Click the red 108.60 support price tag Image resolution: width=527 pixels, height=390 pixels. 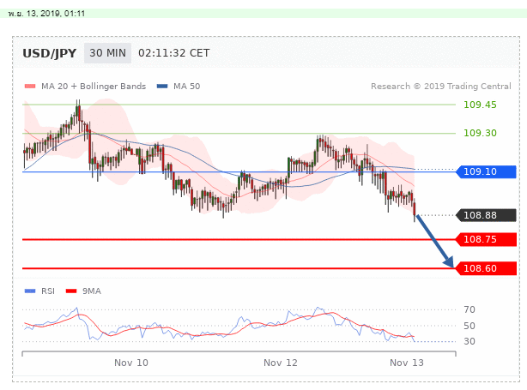pyautogui.click(x=486, y=268)
